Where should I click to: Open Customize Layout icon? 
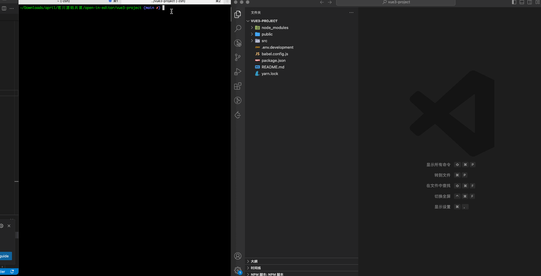point(537,2)
